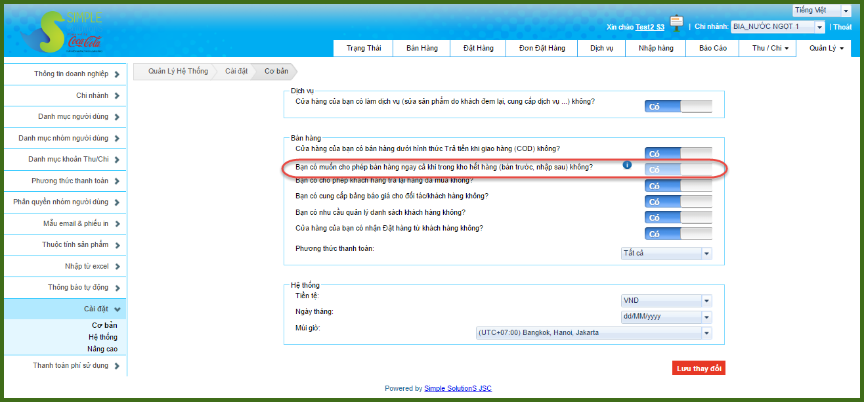
Task: Select Nâng cao under Cài đặt
Action: 102,349
